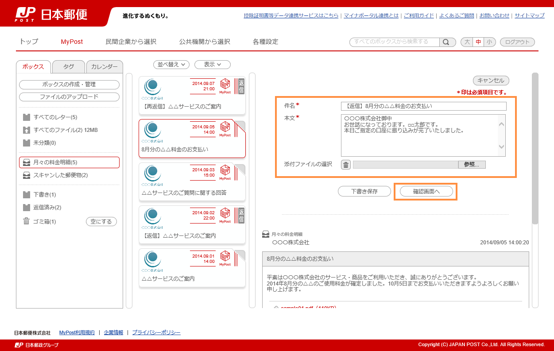The height and width of the screenshot is (351, 554).
Task: Open the 並べ替え sort dropdown
Action: (x=171, y=65)
